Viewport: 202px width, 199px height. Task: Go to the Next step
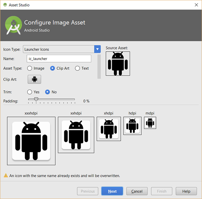tap(112, 191)
